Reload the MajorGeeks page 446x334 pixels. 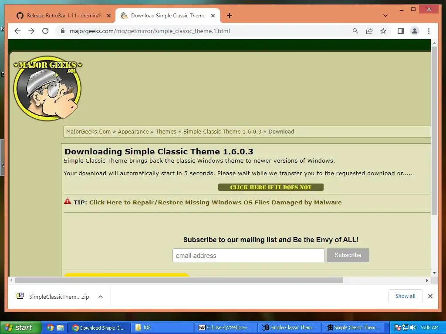point(45,31)
